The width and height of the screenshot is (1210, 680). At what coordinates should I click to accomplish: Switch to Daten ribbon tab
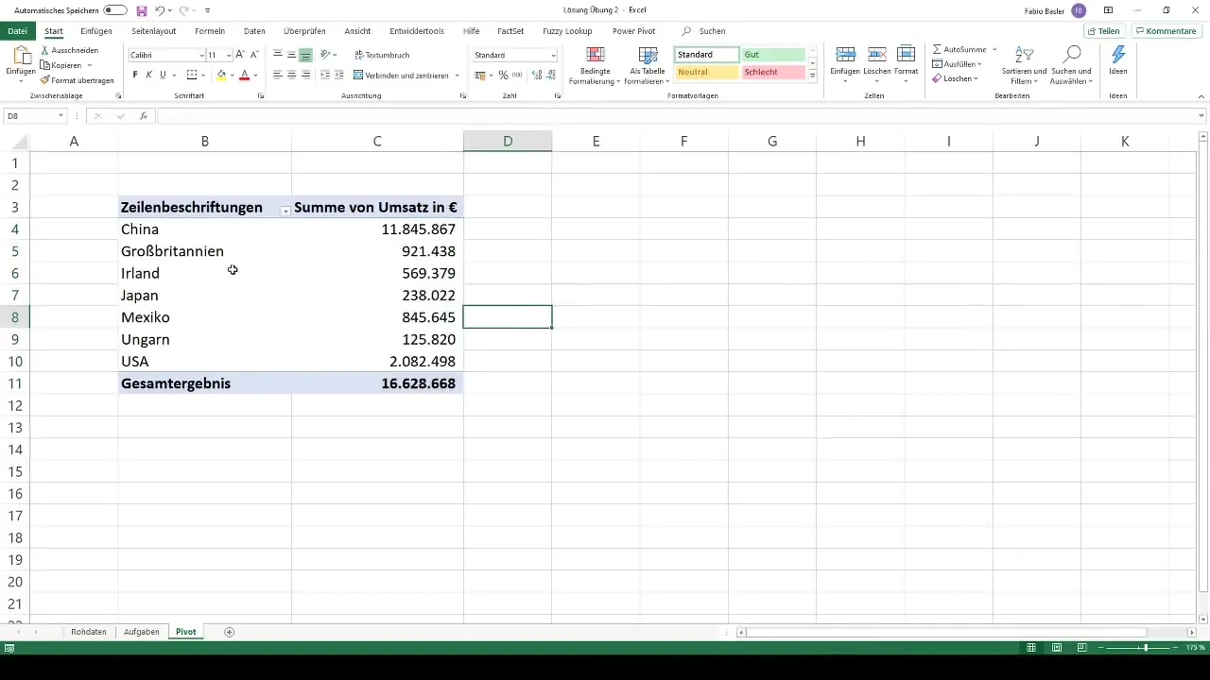(254, 31)
